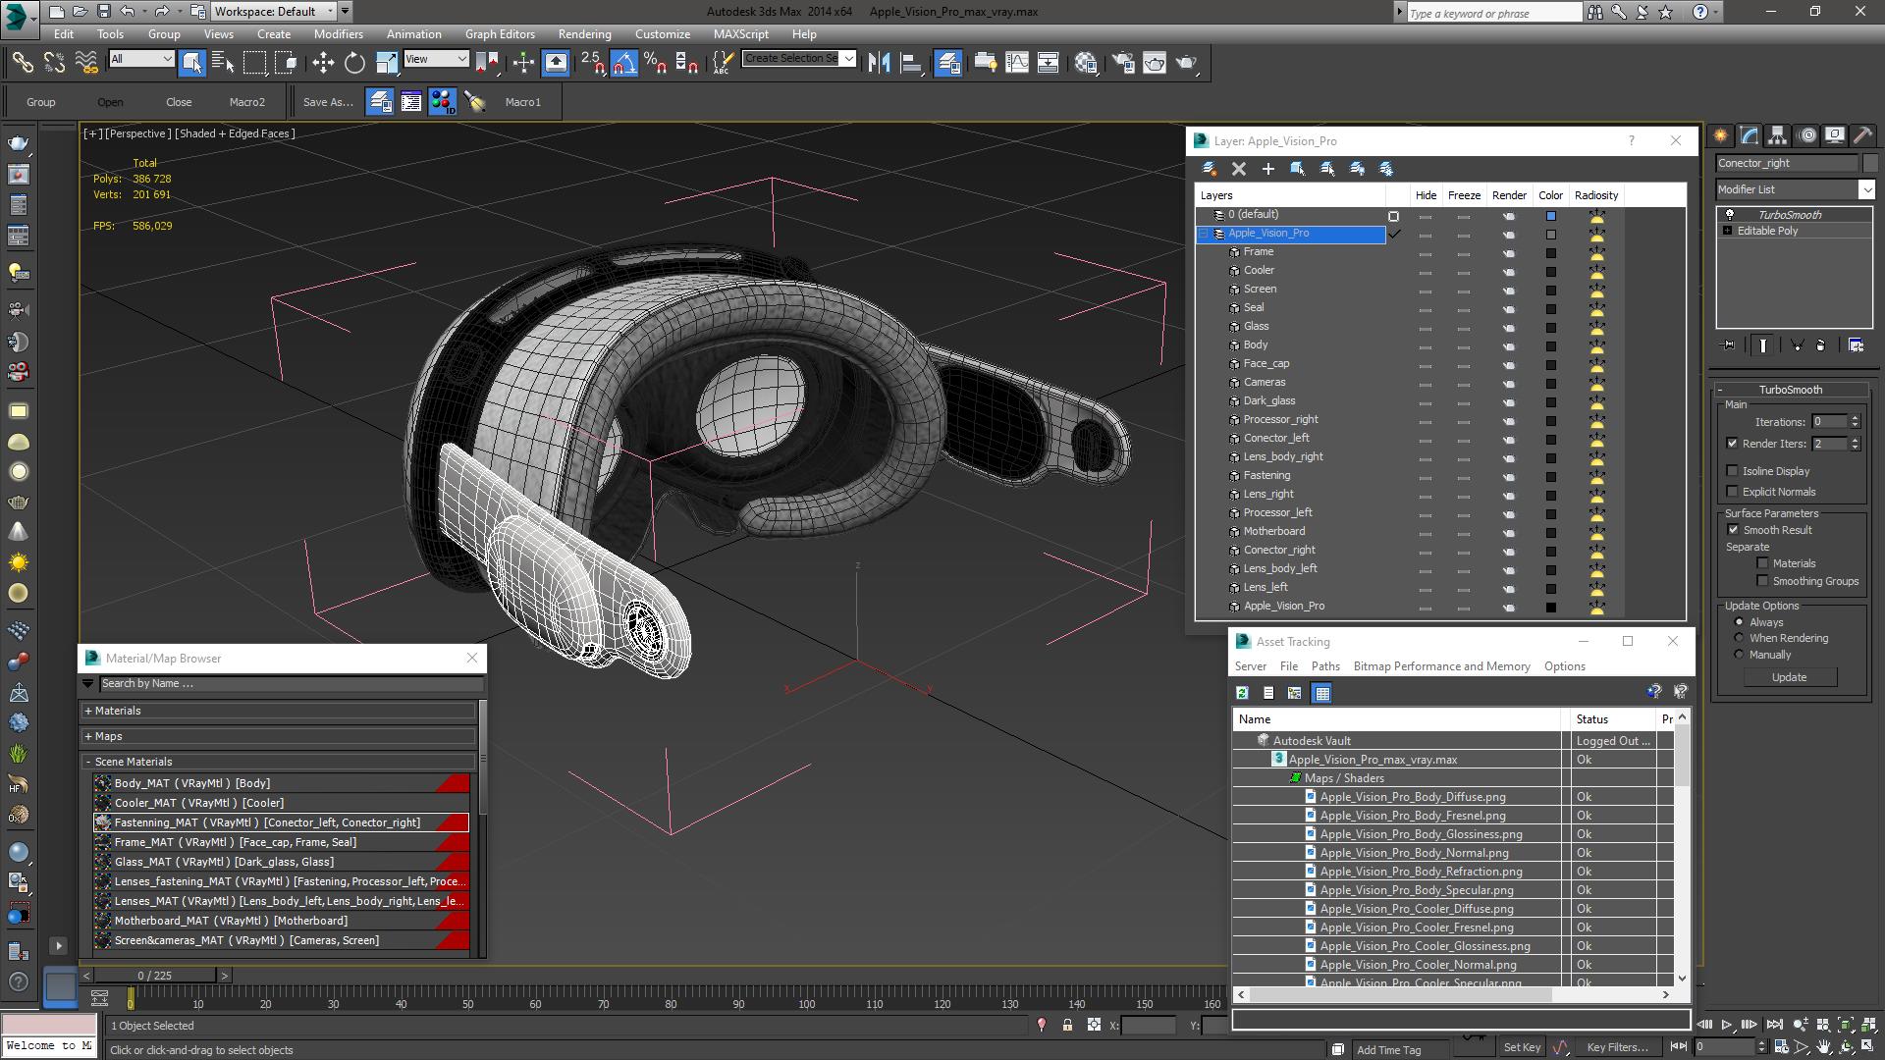
Task: Open the Modifier List dropdown
Action: click(1865, 189)
